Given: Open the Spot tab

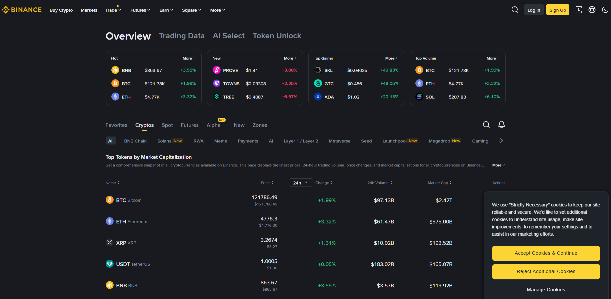Looking at the screenshot, I should [x=167, y=125].
